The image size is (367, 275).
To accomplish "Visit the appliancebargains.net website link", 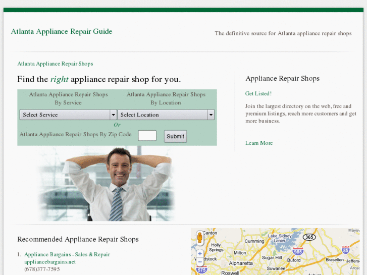I will [50, 262].
